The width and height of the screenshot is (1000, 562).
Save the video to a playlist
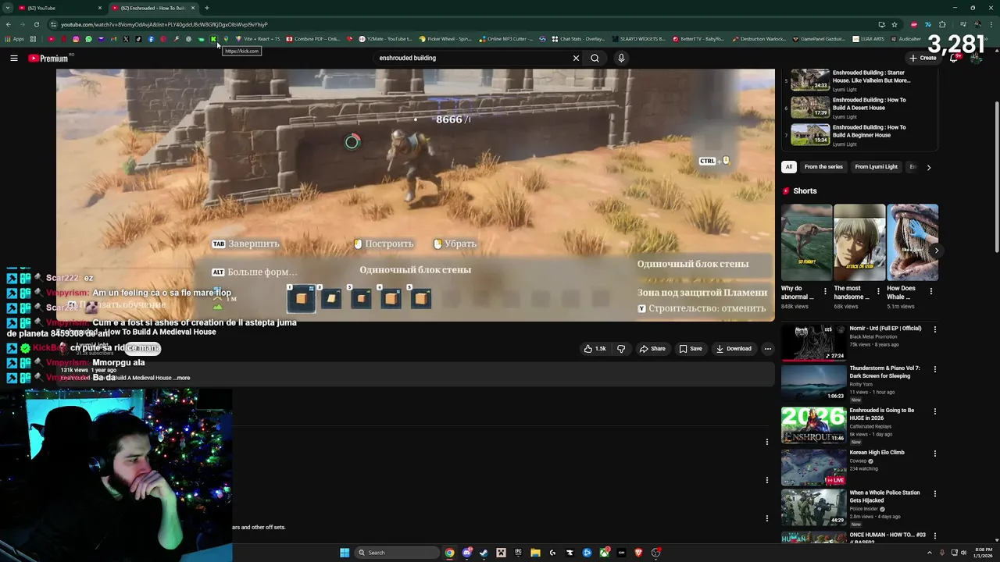[x=690, y=349]
